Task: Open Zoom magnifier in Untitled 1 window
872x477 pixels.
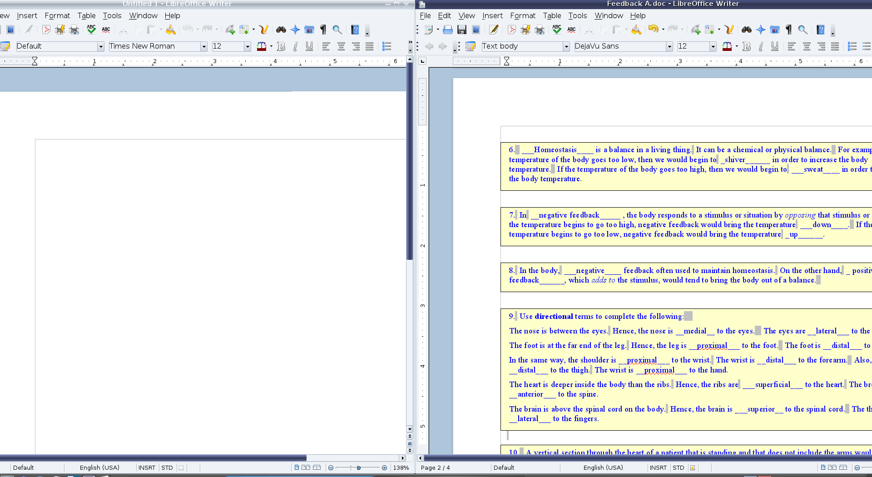Action: 337,30
